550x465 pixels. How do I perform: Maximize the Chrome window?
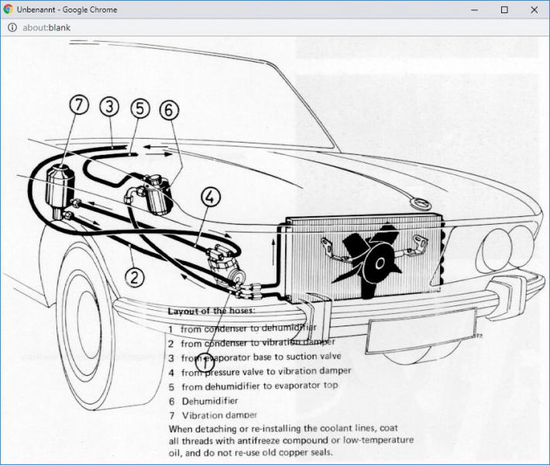pos(504,9)
